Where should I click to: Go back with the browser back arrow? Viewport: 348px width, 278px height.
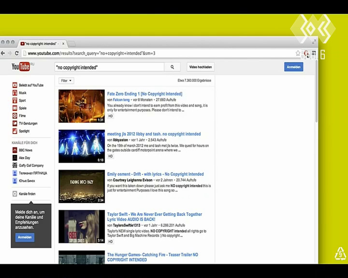tap(3, 53)
